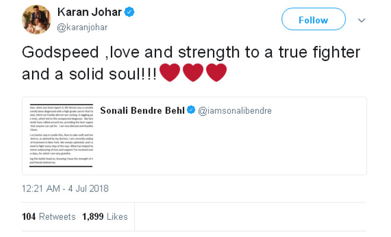Click the Karan Johar display name

coord(89,12)
